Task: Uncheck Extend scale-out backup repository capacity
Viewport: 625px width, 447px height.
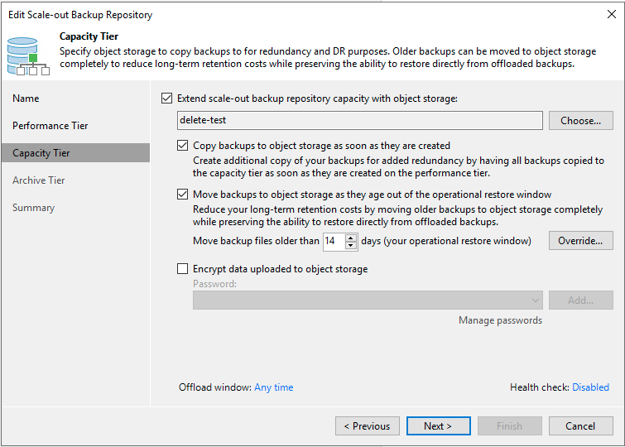Action: tap(166, 99)
